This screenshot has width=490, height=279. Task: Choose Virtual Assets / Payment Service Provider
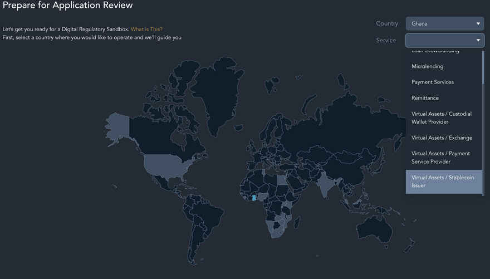(x=440, y=158)
